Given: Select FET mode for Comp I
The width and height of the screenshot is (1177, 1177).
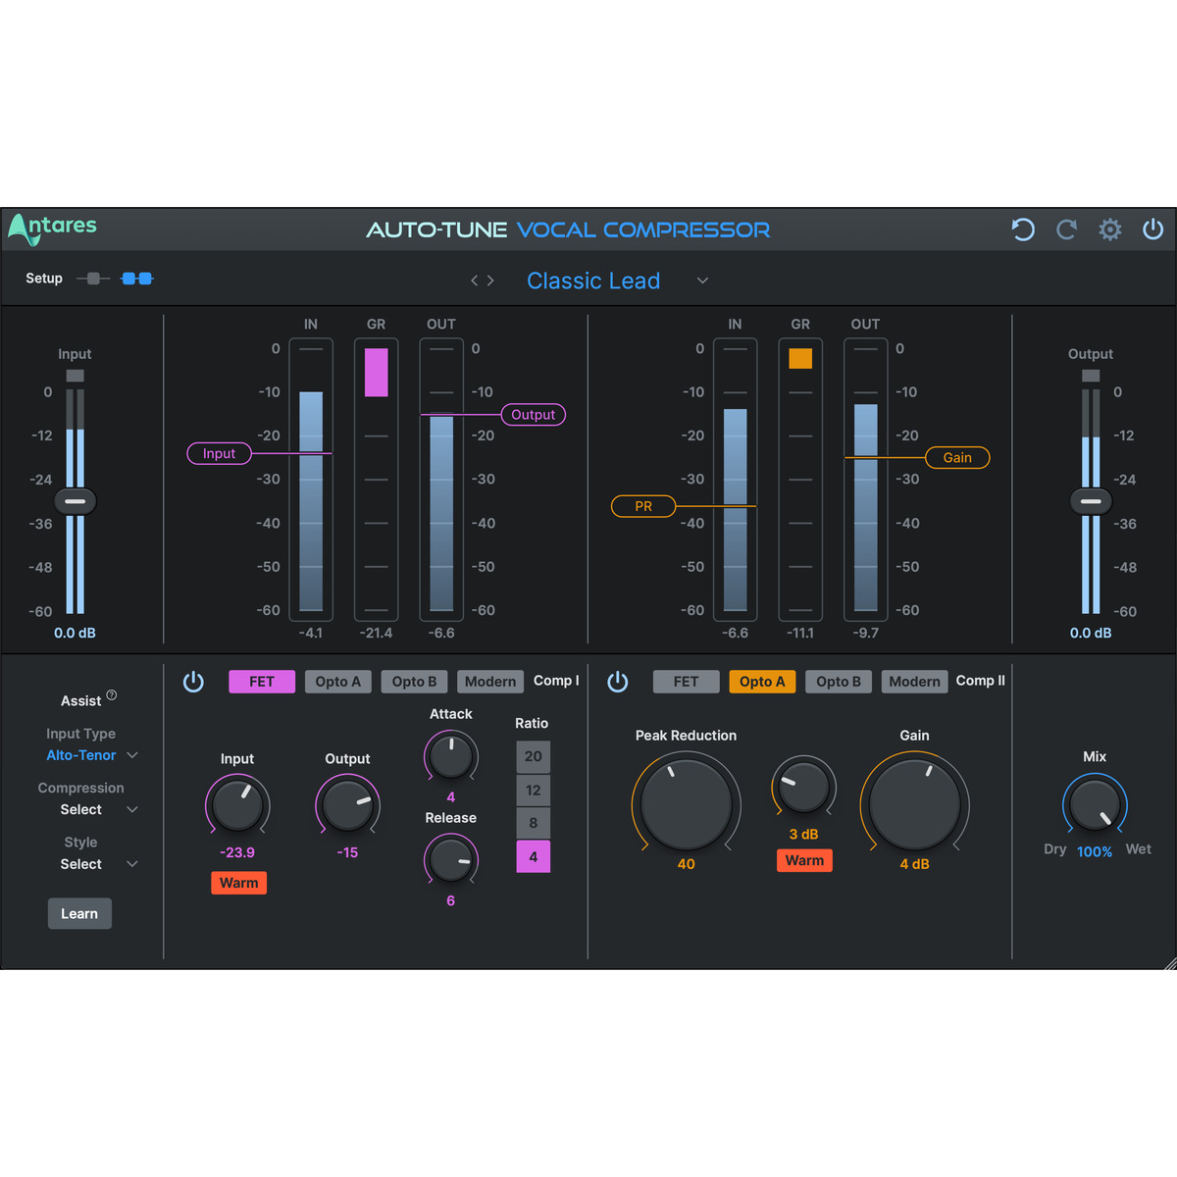Looking at the screenshot, I should coord(262,682).
